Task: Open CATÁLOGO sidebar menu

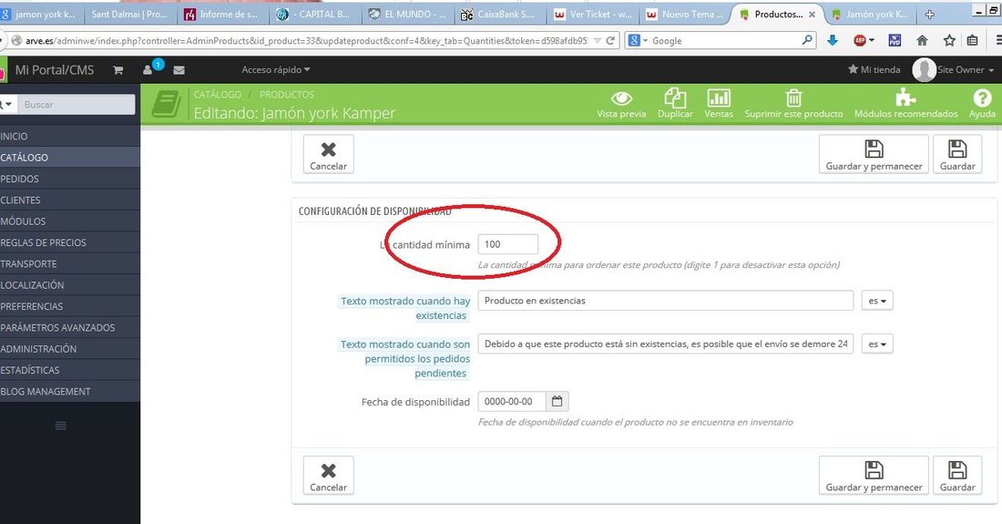Action: click(x=69, y=157)
